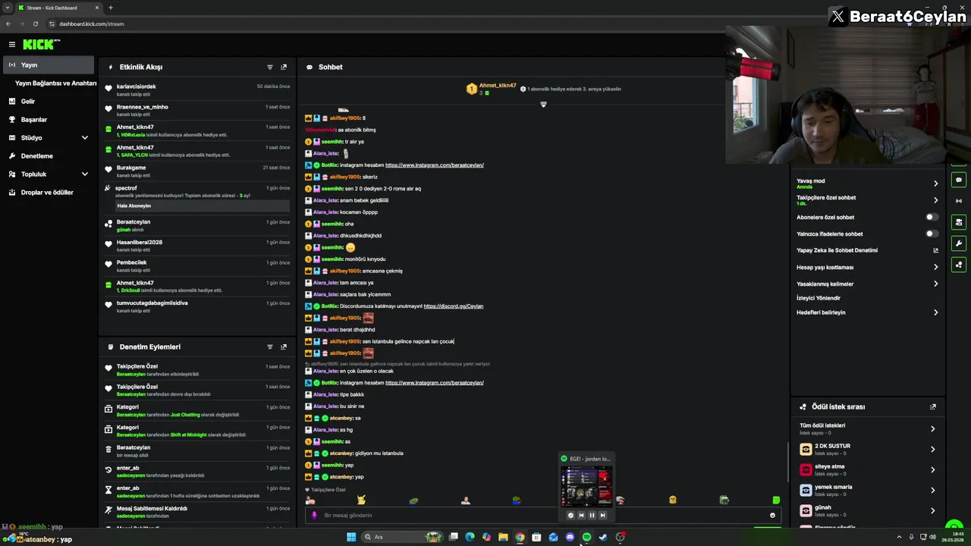Open the hamburger menu beside Kick logo
971x546 pixels.
pyautogui.click(x=11, y=45)
